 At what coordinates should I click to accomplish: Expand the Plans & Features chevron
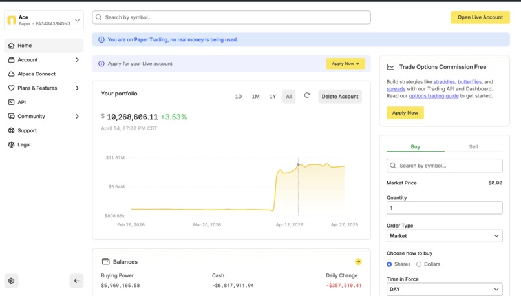coord(77,88)
